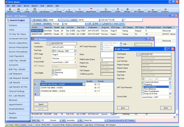Open the Doctor toolbar icon
This screenshot has width=184, height=127.
click(34, 10)
